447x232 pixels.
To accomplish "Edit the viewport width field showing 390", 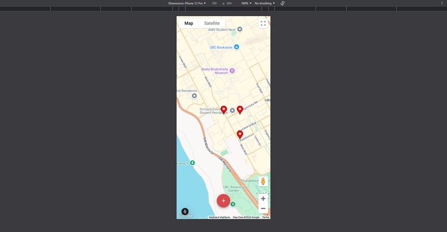I will point(214,3).
